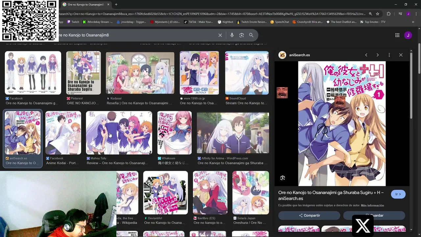Open a new browser tab
This screenshot has height=237, width=421.
(116, 4)
